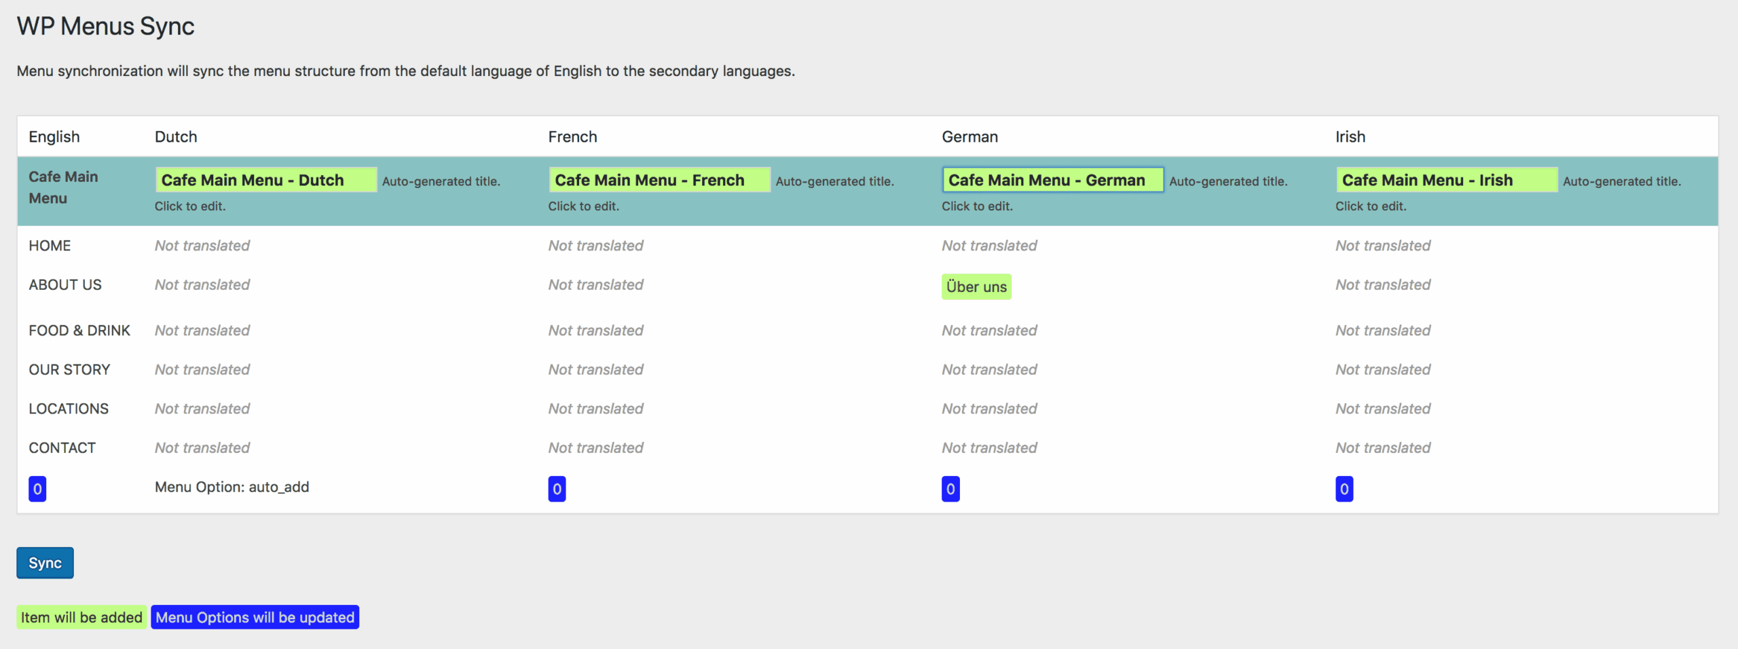Click the blue 0 badge under Irish
1738x649 pixels.
coord(1343,488)
